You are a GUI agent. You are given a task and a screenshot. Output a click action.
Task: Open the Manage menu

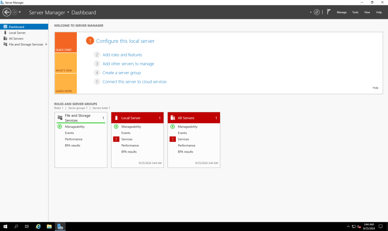[341, 12]
